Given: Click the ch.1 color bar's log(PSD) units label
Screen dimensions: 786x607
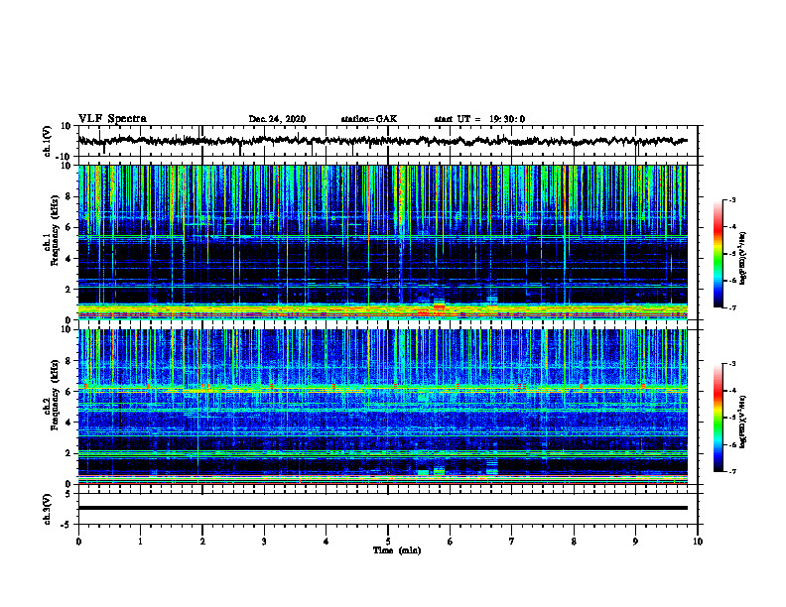Looking at the screenshot, I should click(743, 258).
